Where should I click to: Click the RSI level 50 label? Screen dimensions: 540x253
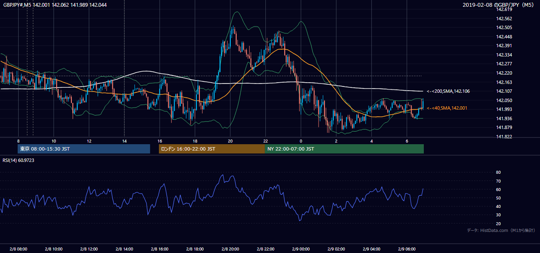pyautogui.click(x=498, y=198)
